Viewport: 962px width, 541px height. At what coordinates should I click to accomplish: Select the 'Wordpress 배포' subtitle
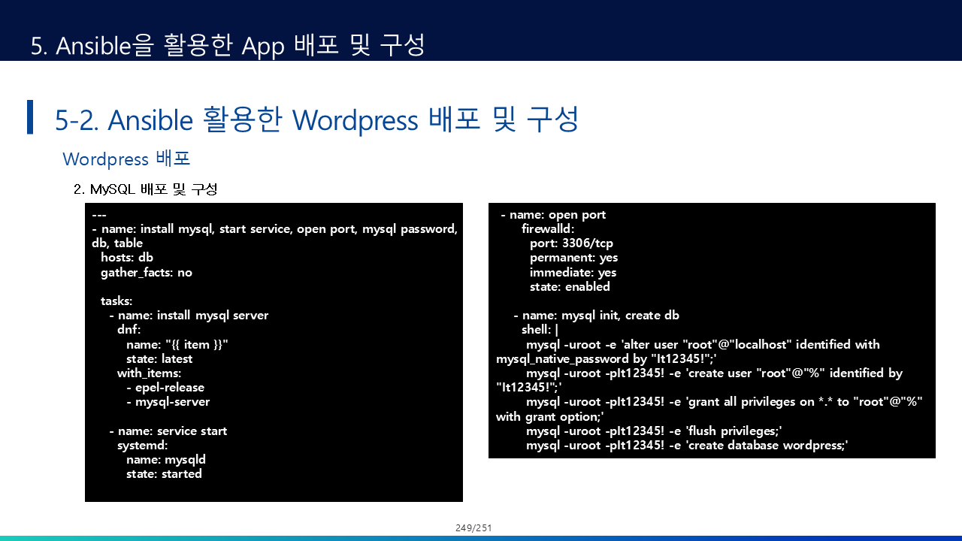[126, 159]
